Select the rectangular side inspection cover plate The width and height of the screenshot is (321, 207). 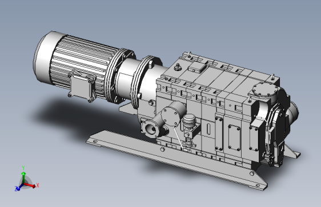coord(234,138)
